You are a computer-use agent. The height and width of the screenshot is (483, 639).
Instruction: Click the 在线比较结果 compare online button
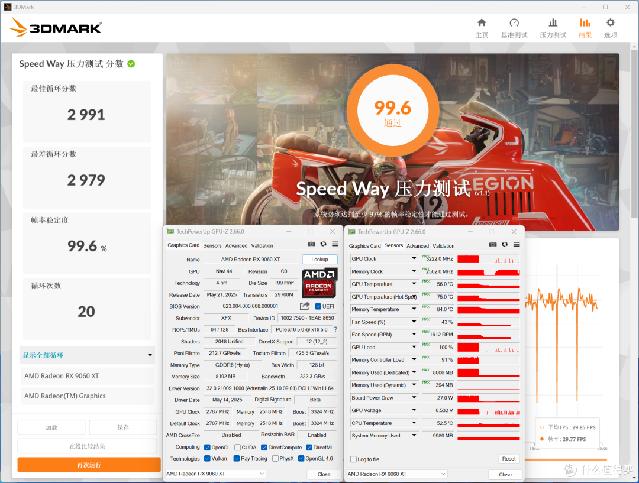(87, 446)
